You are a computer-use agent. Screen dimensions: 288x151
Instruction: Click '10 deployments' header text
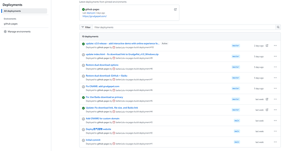click(x=90, y=37)
